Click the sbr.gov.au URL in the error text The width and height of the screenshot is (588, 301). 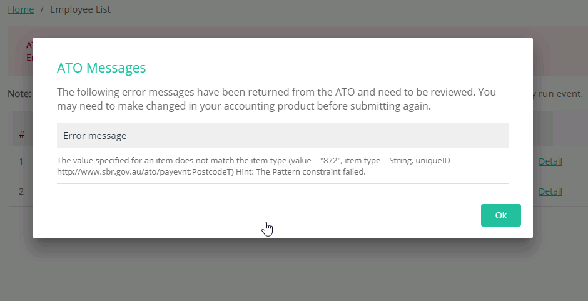(x=146, y=172)
